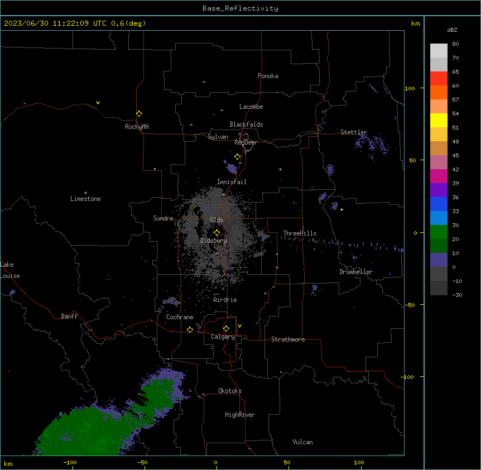The width and height of the screenshot is (481, 470).
Task: Click the yellow diamond marker above Calgary label
Action: (226, 329)
